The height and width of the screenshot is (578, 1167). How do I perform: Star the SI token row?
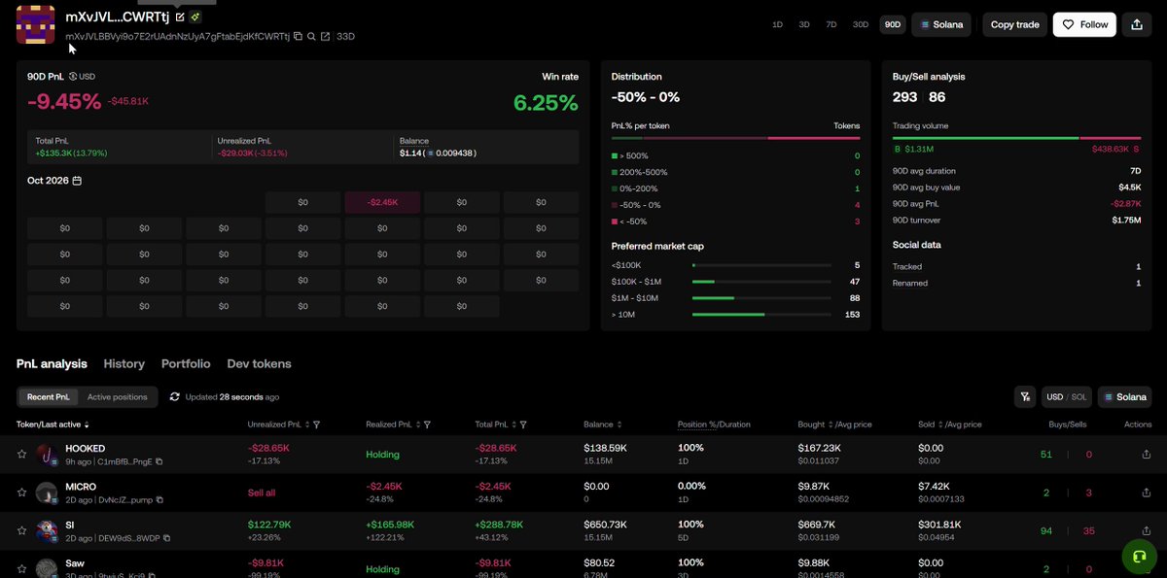click(x=21, y=530)
